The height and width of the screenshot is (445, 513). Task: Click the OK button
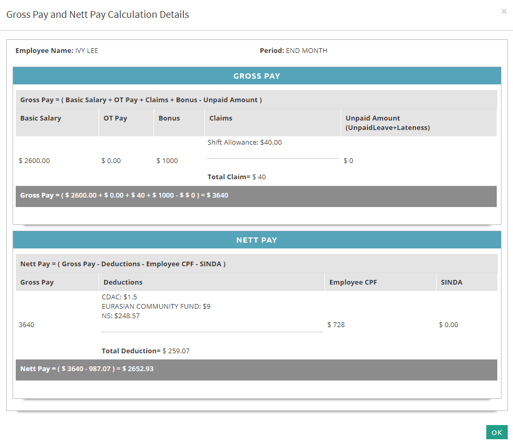(496, 432)
